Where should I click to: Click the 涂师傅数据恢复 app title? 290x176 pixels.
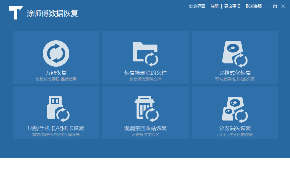(x=52, y=14)
